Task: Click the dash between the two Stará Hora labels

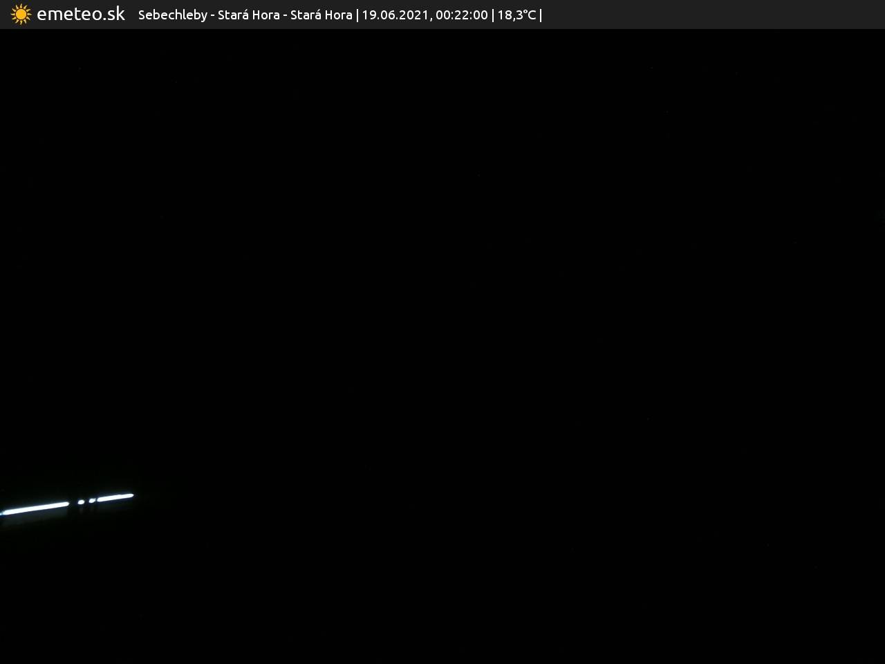Action: point(285,16)
